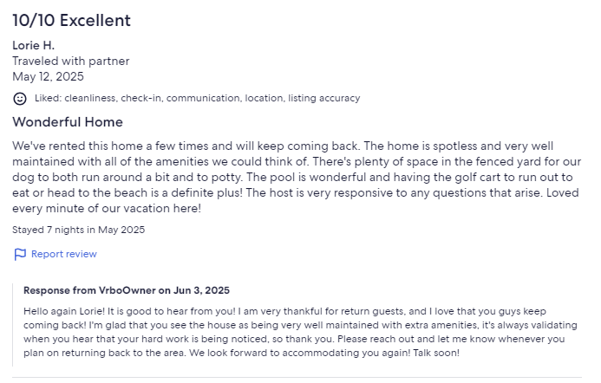Screen dimensions: 601x383
Task: Click the 10/10 Excellent rating heading
Action: tap(71, 19)
